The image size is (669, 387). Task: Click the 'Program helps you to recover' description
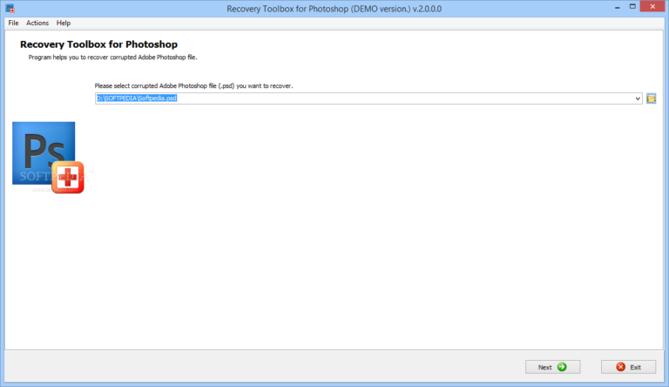112,57
